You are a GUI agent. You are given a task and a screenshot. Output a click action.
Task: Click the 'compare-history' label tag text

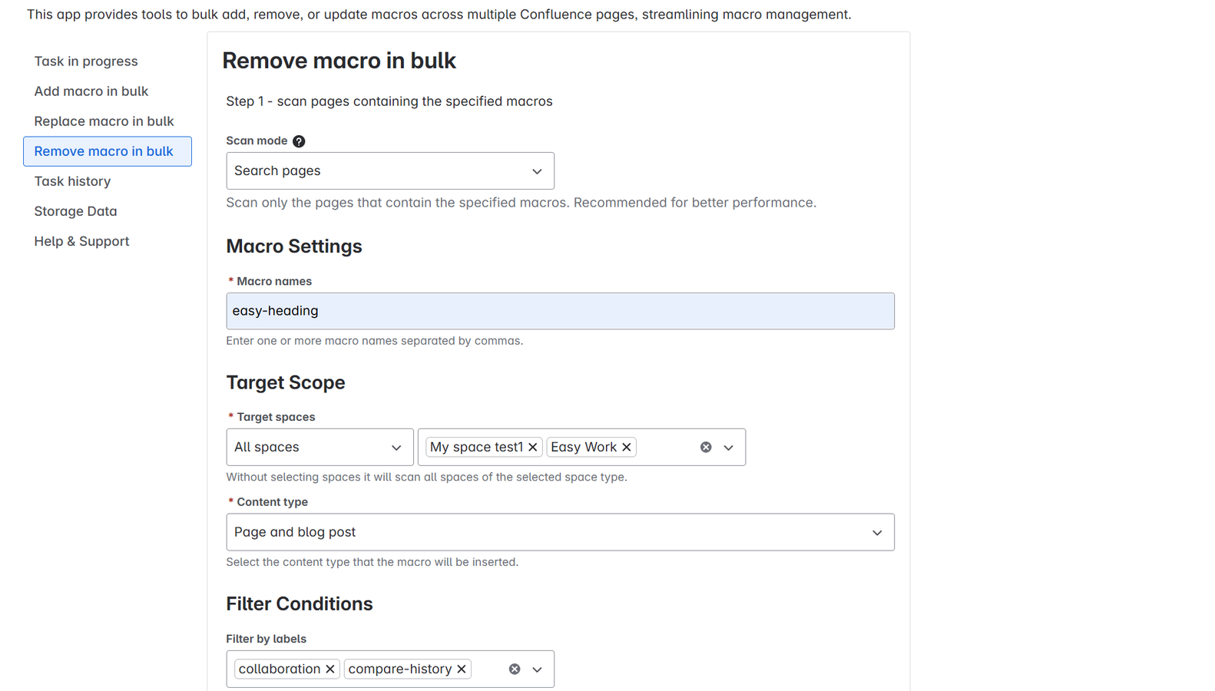point(400,669)
